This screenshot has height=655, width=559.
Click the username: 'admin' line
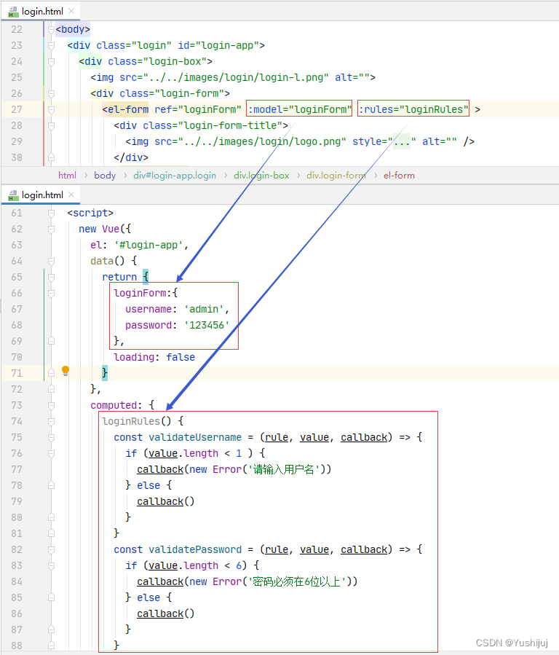177,309
